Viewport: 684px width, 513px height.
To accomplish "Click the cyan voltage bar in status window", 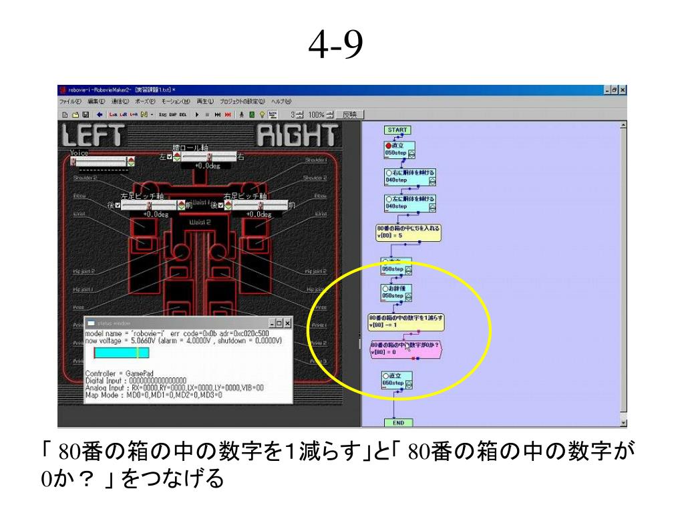I will pos(122,353).
